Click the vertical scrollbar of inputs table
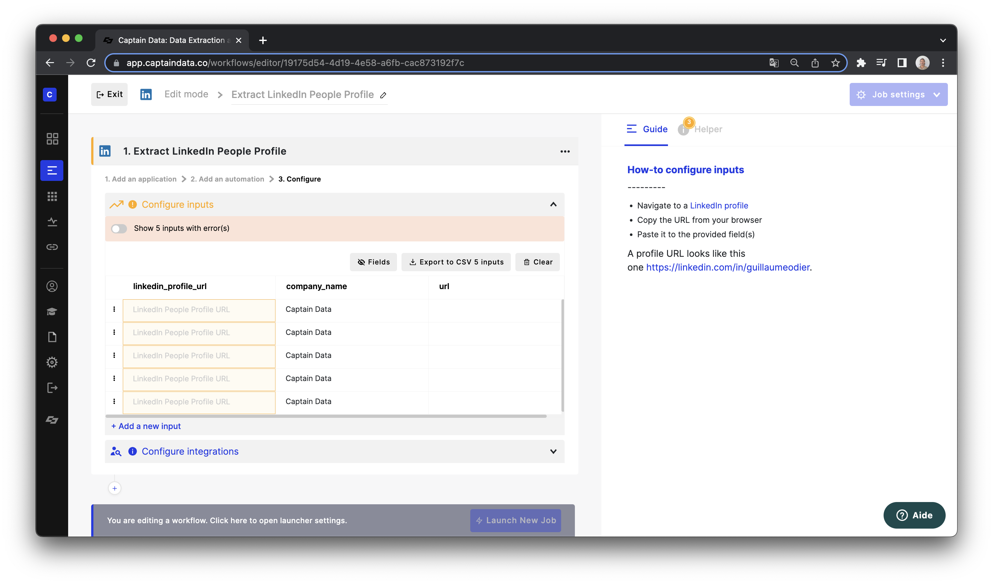Viewport: 993px width, 584px height. tap(562, 355)
